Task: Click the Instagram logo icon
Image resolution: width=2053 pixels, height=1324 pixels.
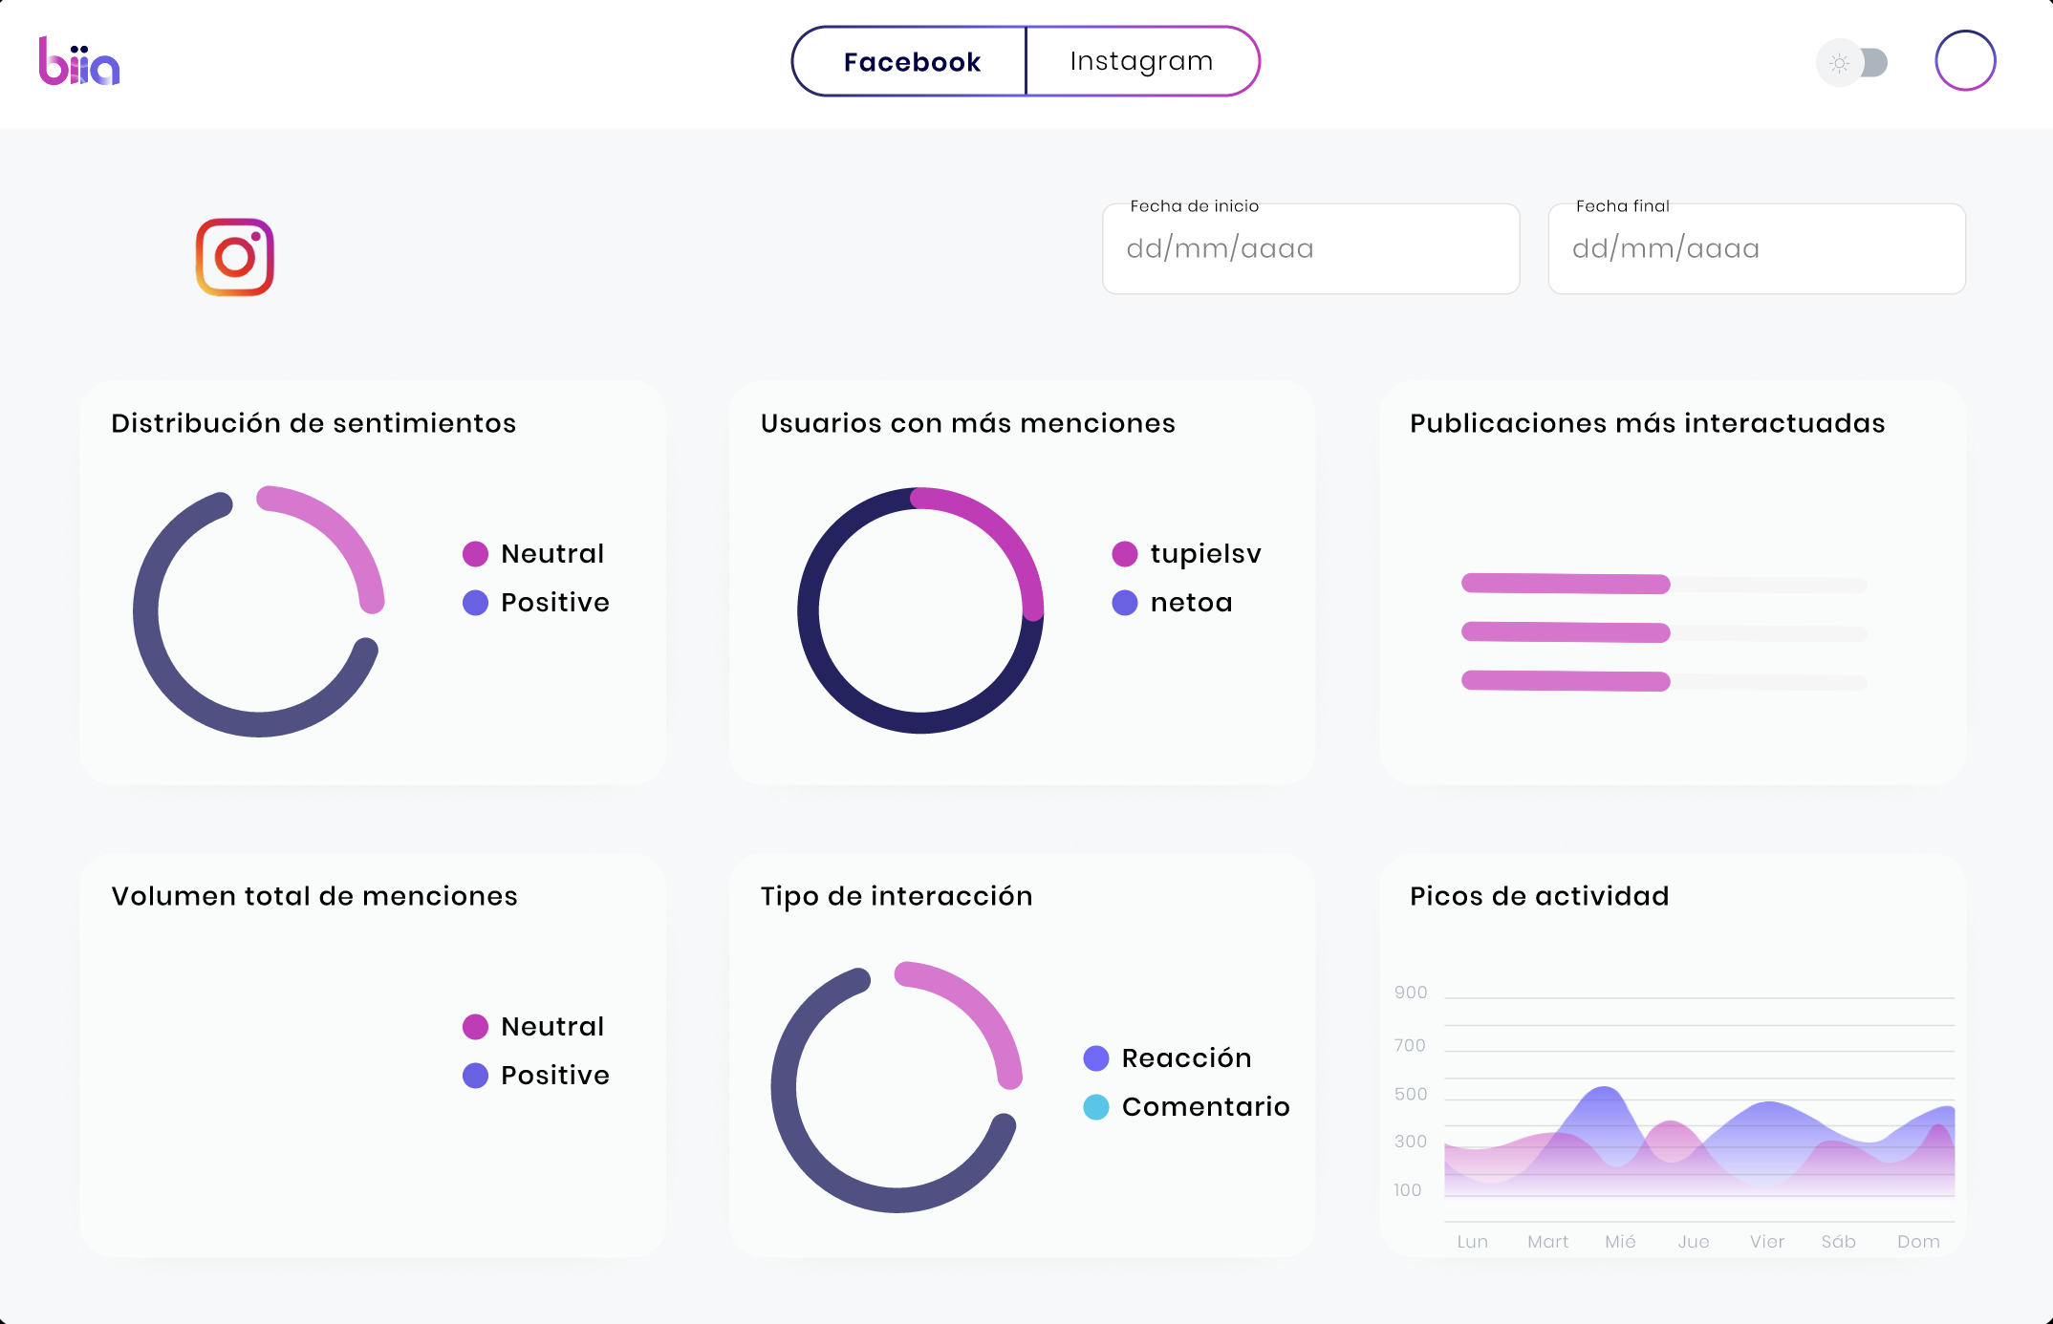Action: click(235, 257)
